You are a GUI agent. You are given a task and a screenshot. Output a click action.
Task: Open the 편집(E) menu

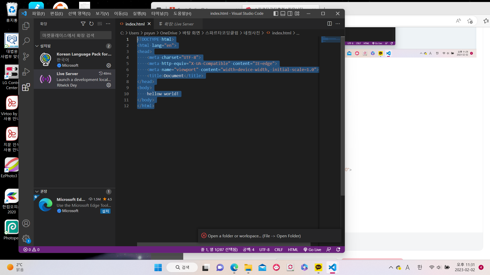pos(56,13)
